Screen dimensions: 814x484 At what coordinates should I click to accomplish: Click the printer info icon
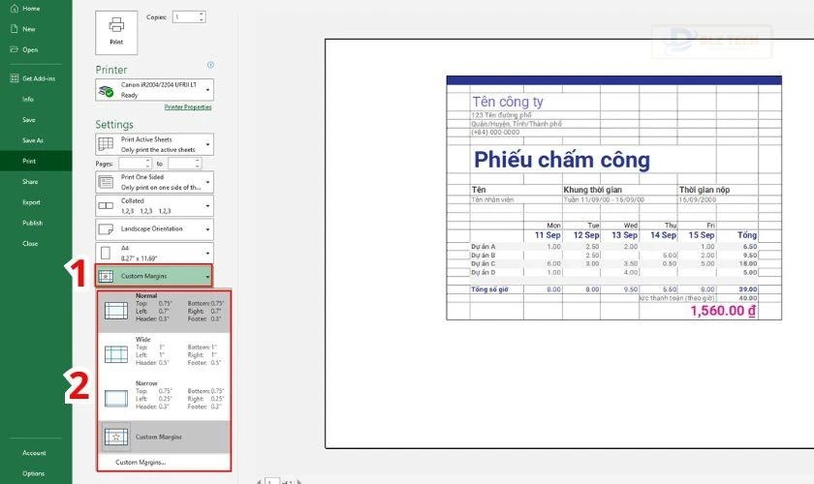(210, 65)
